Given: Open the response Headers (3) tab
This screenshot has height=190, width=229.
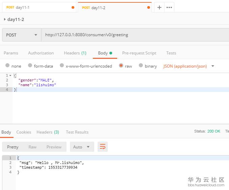Looking at the screenshot, I should pyautogui.click(x=48, y=132).
